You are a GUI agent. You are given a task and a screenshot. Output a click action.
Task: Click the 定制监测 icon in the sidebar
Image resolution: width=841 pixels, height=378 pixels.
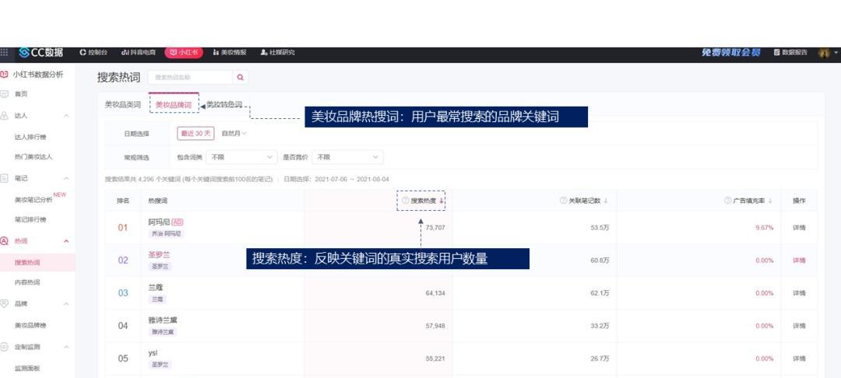click(5, 347)
